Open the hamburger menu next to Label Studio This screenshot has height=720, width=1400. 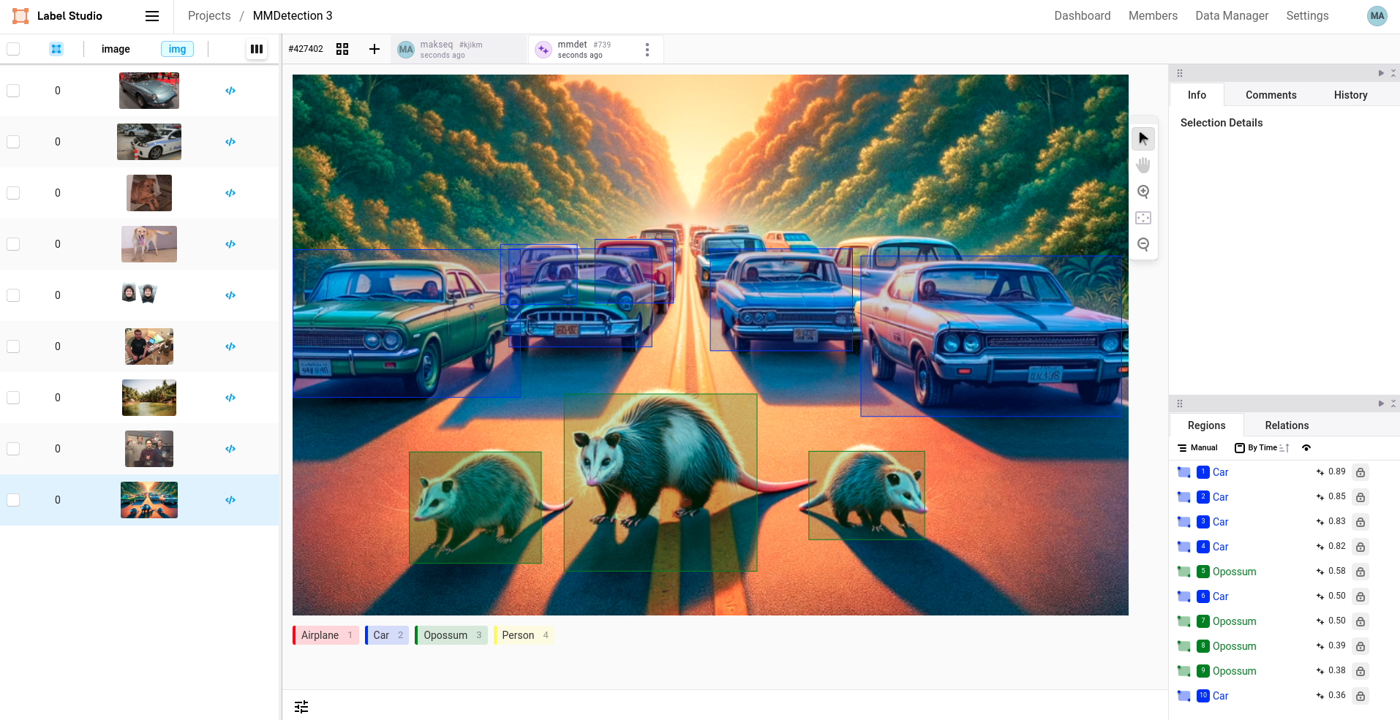pos(152,16)
